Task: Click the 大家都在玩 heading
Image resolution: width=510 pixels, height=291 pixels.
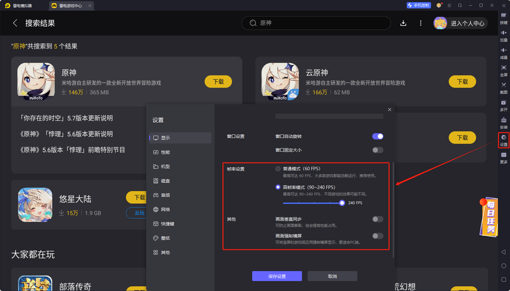Action: (x=33, y=255)
